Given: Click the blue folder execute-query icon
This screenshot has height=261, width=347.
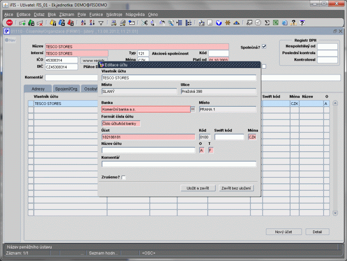Looking at the screenshot, I should (62, 23).
